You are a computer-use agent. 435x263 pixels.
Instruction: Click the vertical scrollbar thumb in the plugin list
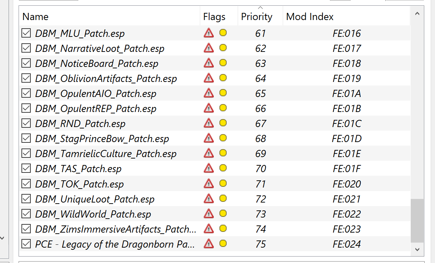[417, 220]
